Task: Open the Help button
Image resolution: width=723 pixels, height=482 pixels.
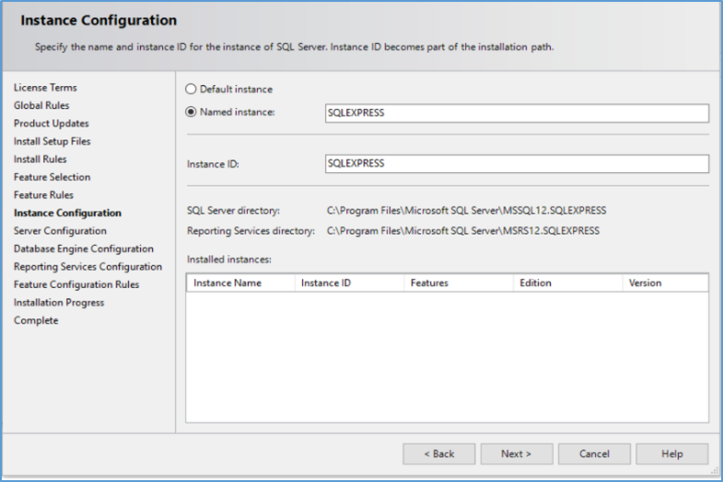Action: 672,454
